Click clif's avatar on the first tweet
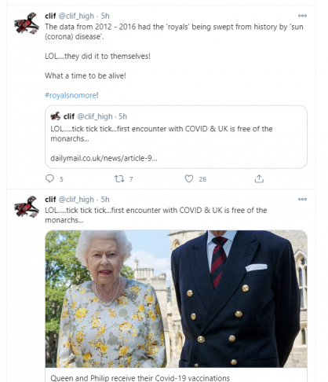This screenshot has height=382, width=328. tap(27, 24)
